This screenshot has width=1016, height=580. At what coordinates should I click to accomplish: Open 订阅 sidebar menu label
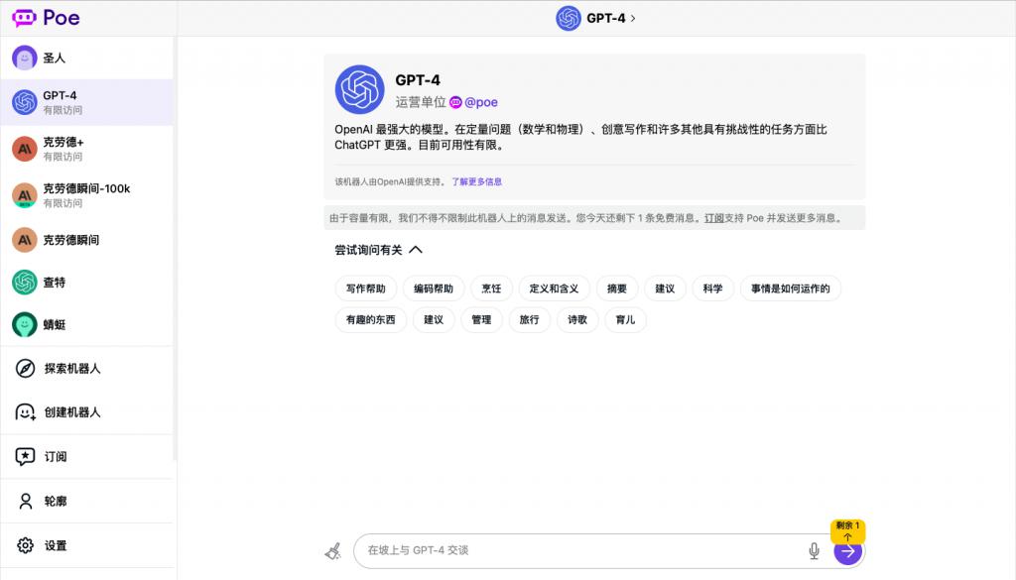[56, 456]
